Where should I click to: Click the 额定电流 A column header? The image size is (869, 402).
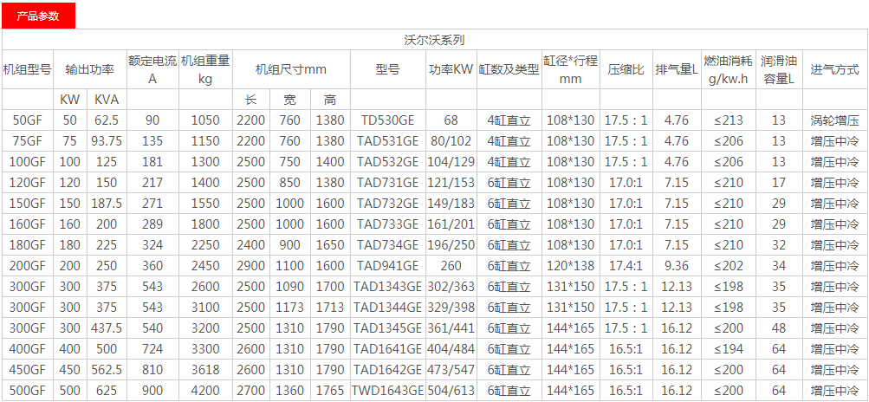coord(152,70)
